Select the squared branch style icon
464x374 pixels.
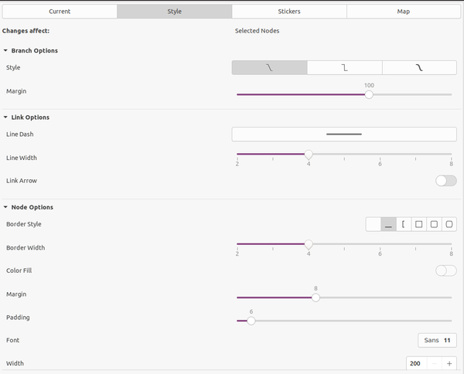(344, 68)
